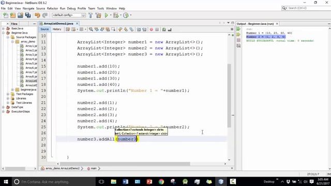Open the Run Project dropdown arrow
The image size is (331, 186).
[111, 15]
